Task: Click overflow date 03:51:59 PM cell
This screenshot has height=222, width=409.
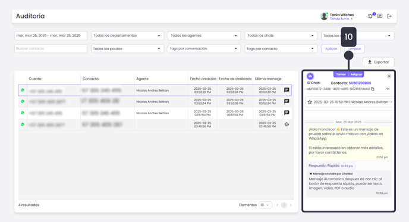Action: point(235,113)
